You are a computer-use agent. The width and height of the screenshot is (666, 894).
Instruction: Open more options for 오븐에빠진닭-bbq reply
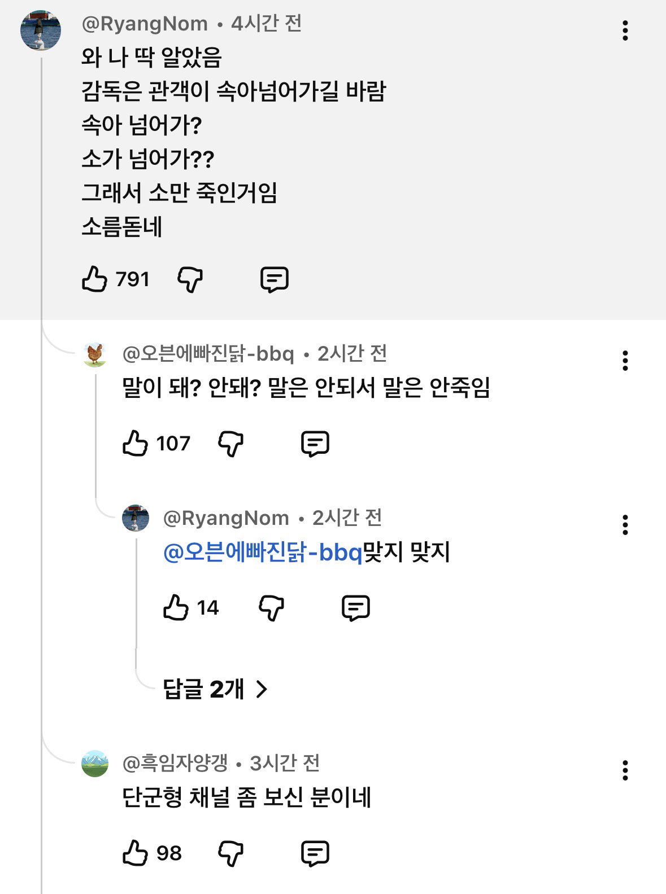pyautogui.click(x=625, y=361)
